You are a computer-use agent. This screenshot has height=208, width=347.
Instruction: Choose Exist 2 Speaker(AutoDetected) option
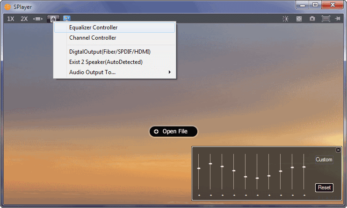pos(115,62)
